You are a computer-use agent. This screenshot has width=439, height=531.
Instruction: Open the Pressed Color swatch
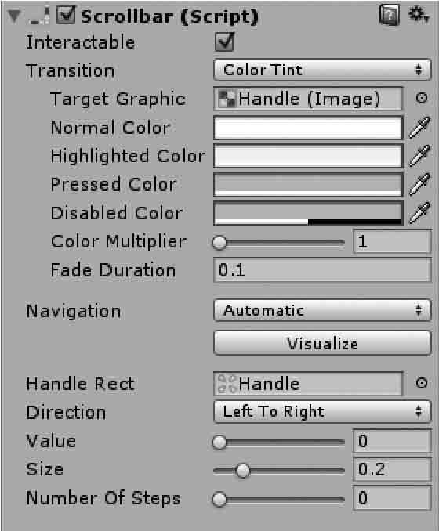[x=308, y=185]
